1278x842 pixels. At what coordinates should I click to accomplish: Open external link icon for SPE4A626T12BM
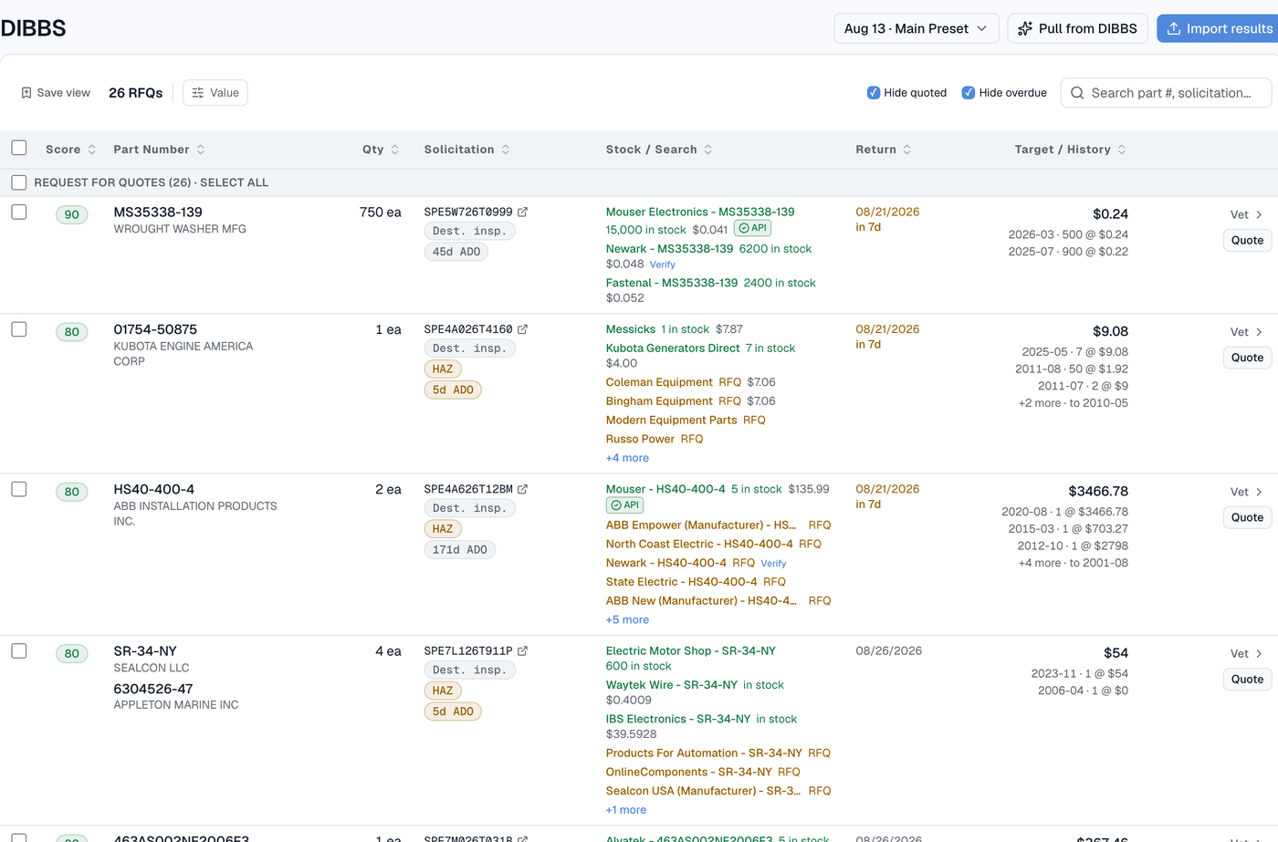click(523, 489)
